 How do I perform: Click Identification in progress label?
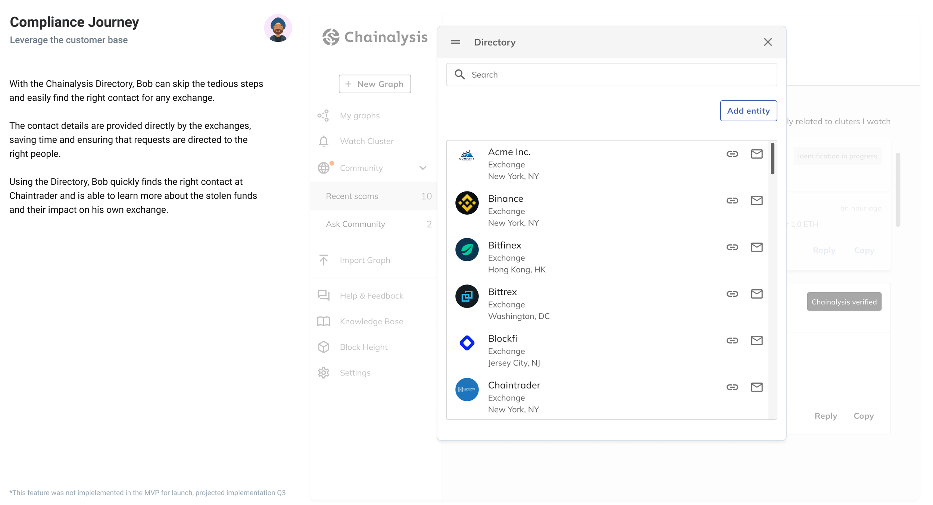[x=837, y=156]
